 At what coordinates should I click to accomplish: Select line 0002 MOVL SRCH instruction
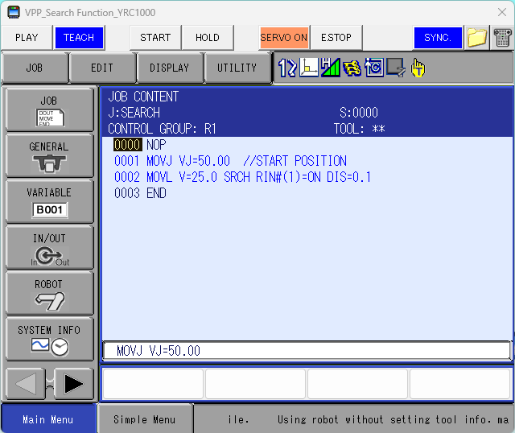(242, 177)
